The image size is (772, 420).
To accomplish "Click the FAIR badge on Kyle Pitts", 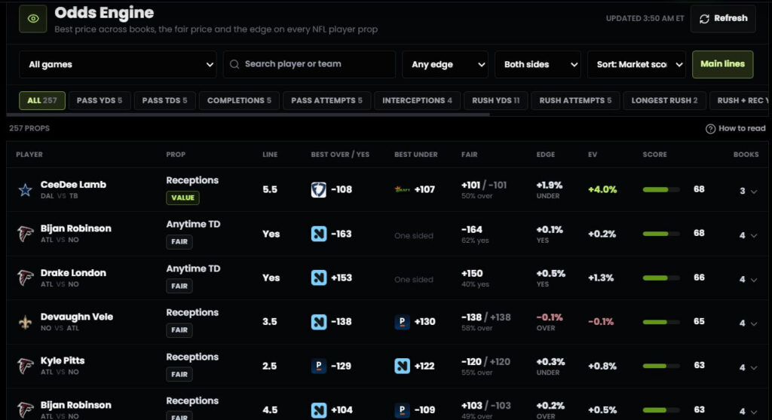I will 179,374.
